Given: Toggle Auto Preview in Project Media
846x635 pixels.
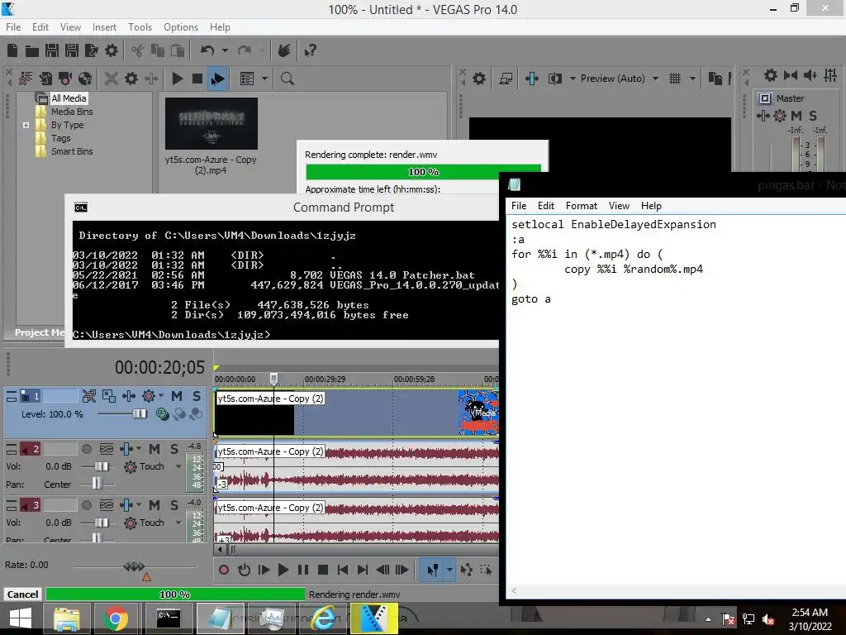Looking at the screenshot, I should coord(217,79).
